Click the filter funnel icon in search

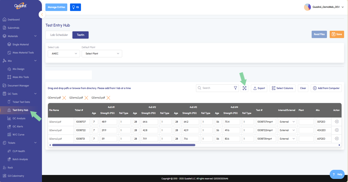pos(235,88)
